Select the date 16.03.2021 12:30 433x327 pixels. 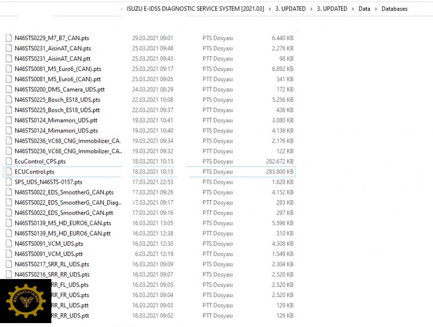pos(153,244)
